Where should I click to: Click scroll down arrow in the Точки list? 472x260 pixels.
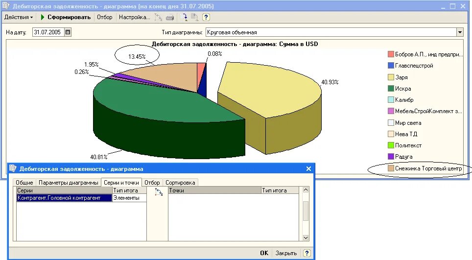pos(306,238)
